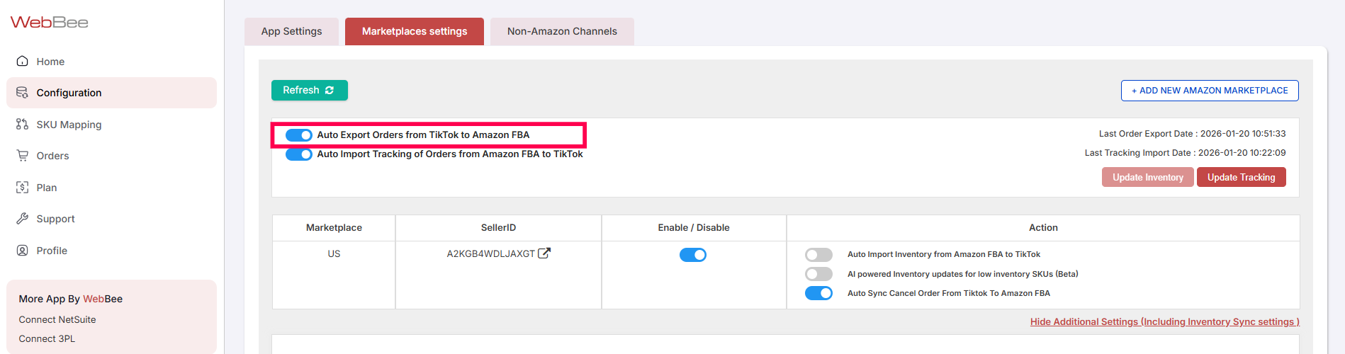
Task: Click Add New Amazon Marketplace button
Action: [x=1209, y=91]
